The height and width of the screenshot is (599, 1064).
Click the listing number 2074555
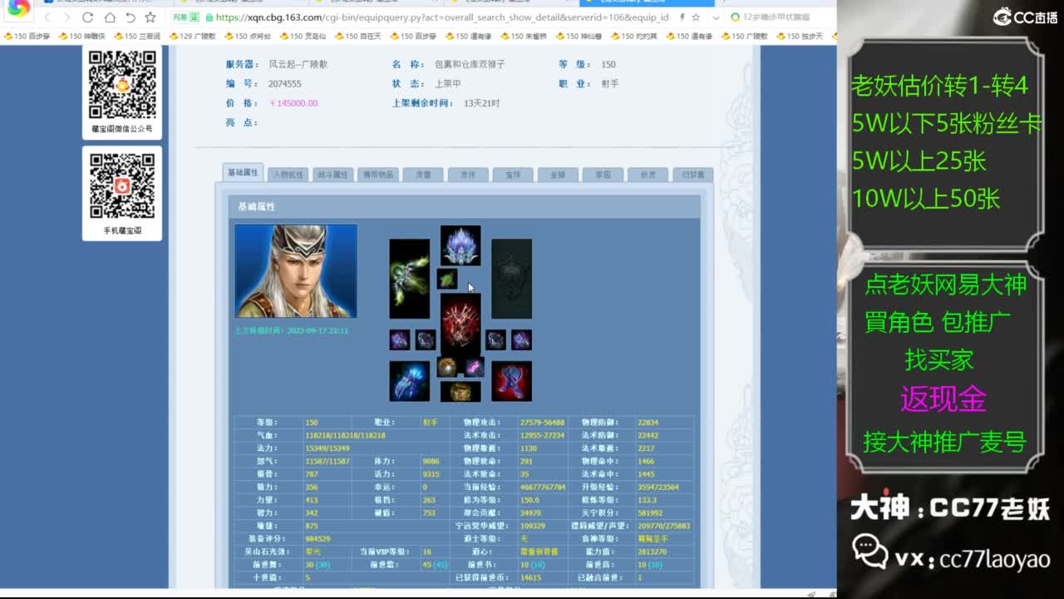(284, 84)
